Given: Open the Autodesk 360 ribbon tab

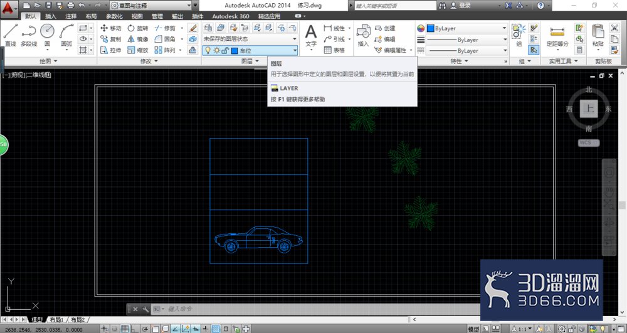Looking at the screenshot, I should pos(231,16).
